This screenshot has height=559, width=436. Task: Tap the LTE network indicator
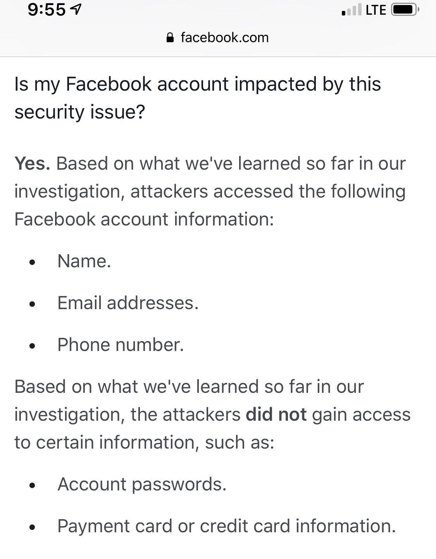376,10
